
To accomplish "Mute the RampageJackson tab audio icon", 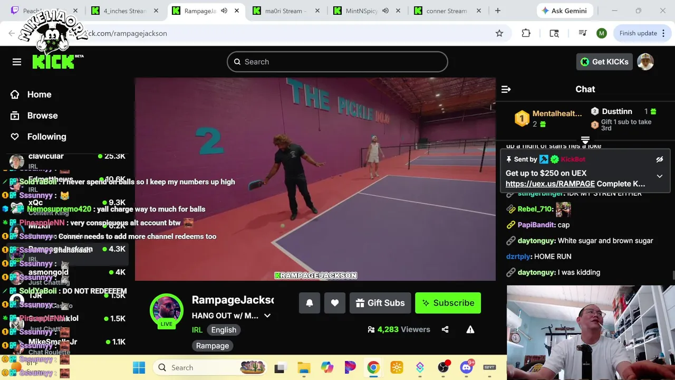I will coord(224,11).
